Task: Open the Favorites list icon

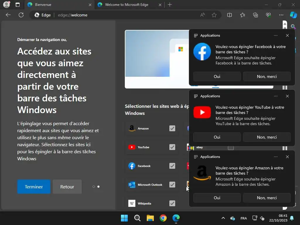Action: coord(242,15)
